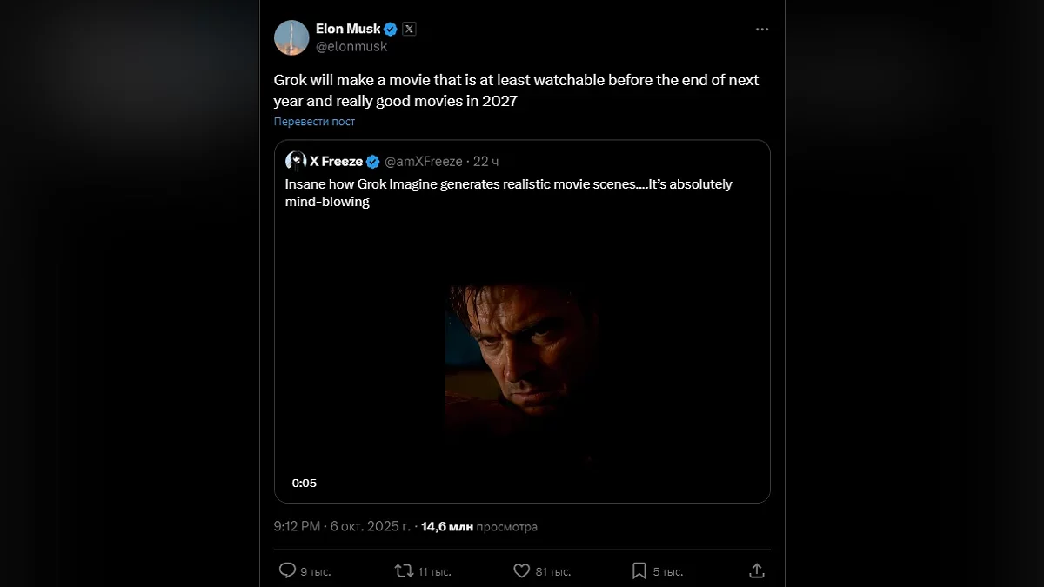Open Elon Musk's rocket profile avatar
Screen dimensions: 1044x587
(x=291, y=37)
